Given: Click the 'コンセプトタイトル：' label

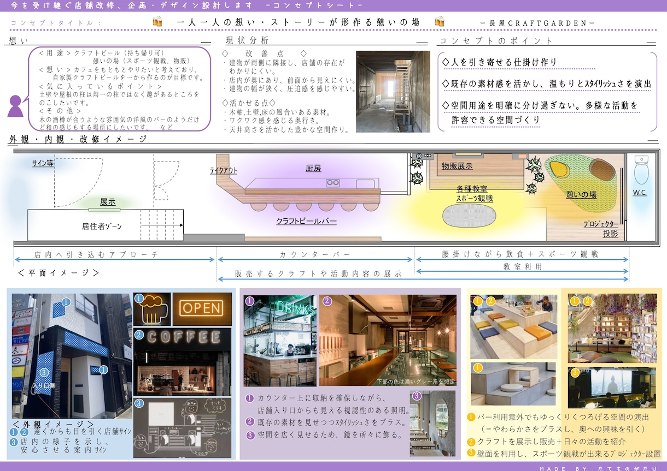Looking at the screenshot, I should click(56, 23).
